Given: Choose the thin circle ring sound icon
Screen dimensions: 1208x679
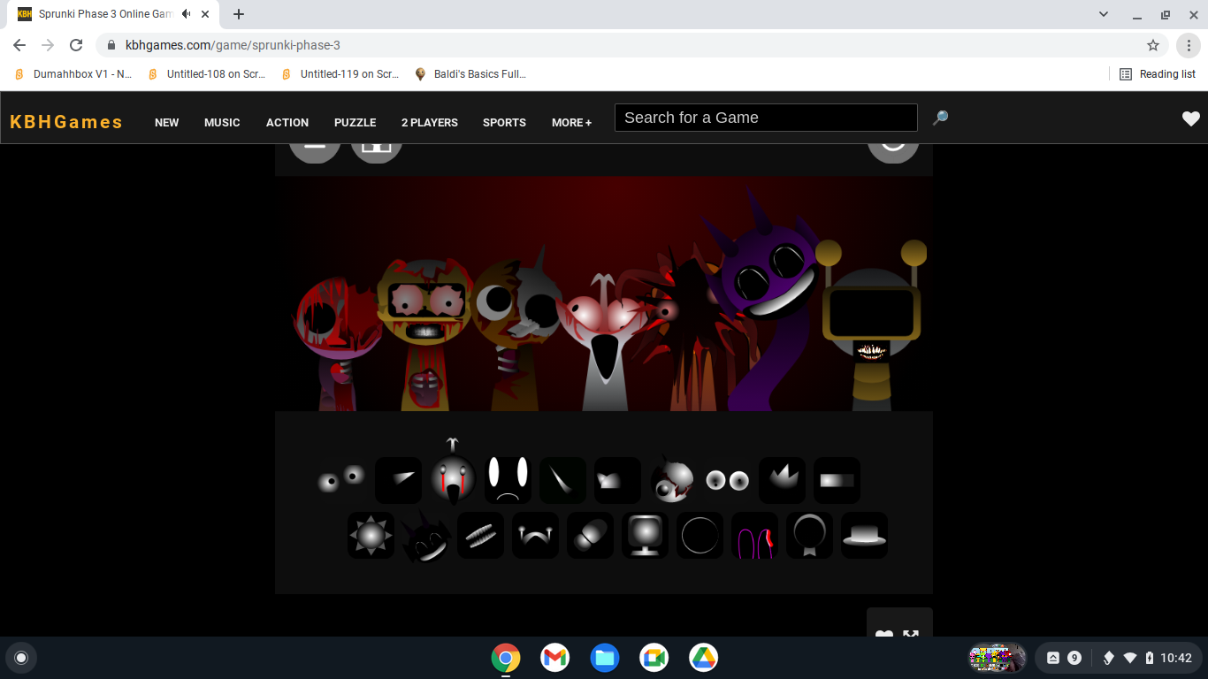Looking at the screenshot, I should (700, 535).
